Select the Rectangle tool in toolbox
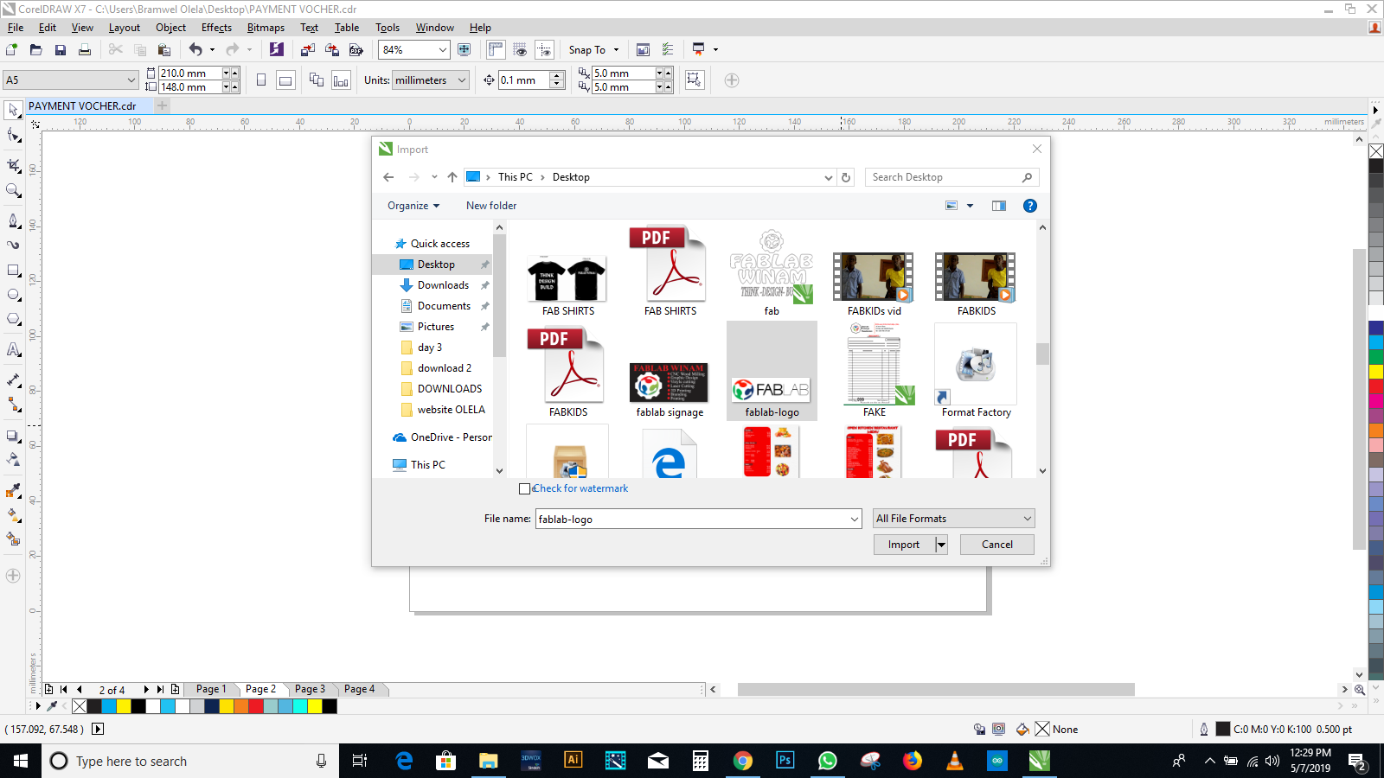Image resolution: width=1384 pixels, height=778 pixels. [13, 271]
